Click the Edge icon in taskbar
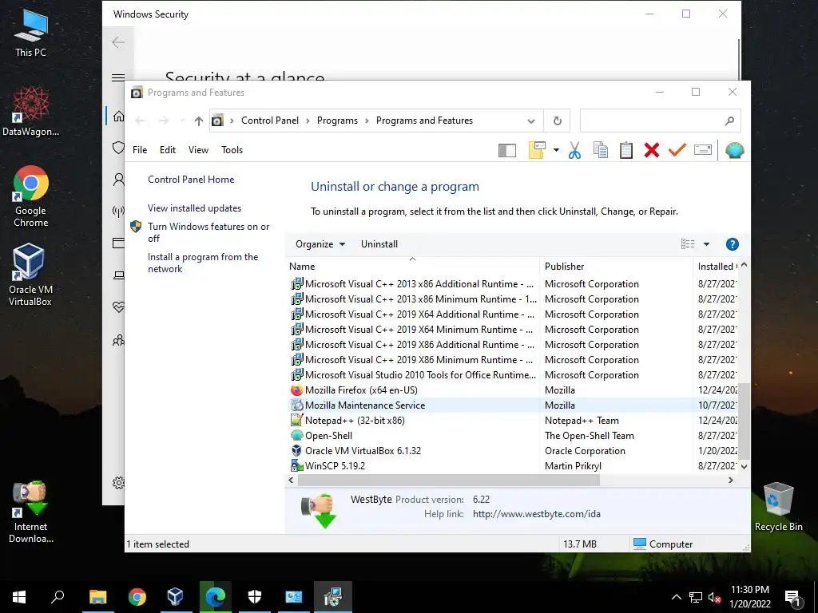The image size is (818, 613). [x=215, y=597]
